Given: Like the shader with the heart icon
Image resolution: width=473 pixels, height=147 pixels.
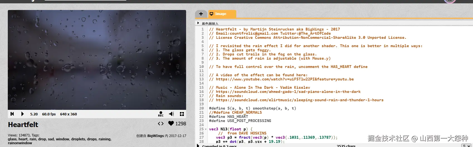Looking at the screenshot, I should [x=171, y=123].
